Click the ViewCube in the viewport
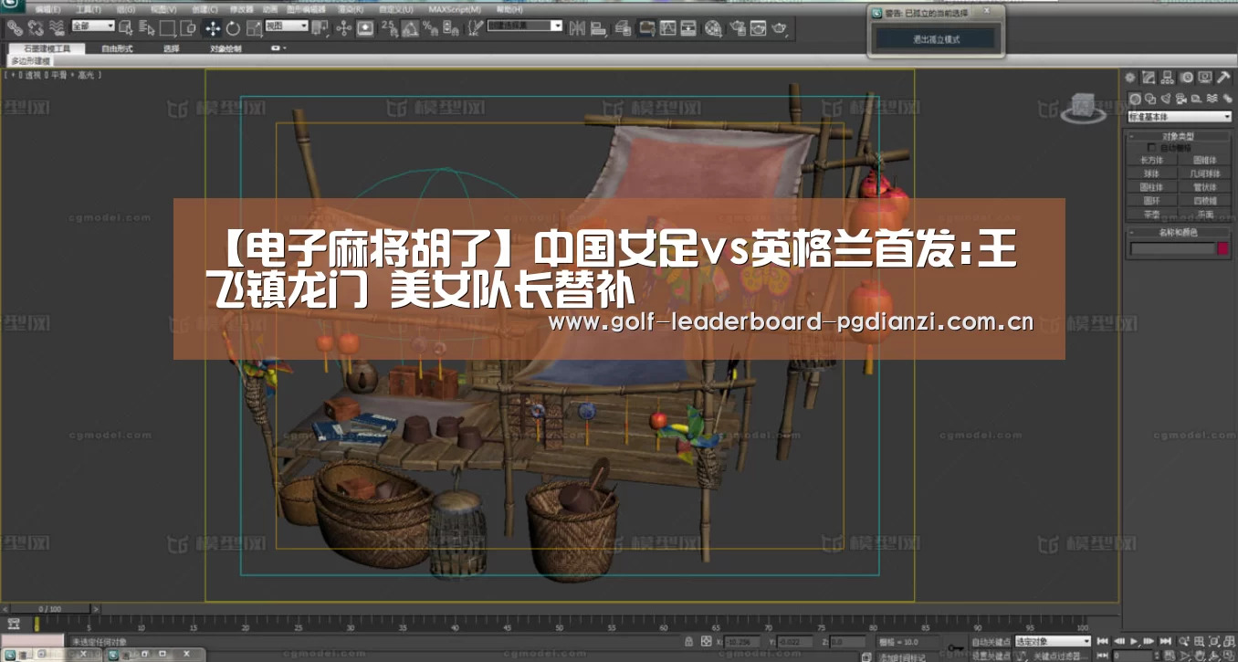Image resolution: width=1238 pixels, height=662 pixels. pyautogui.click(x=1085, y=107)
